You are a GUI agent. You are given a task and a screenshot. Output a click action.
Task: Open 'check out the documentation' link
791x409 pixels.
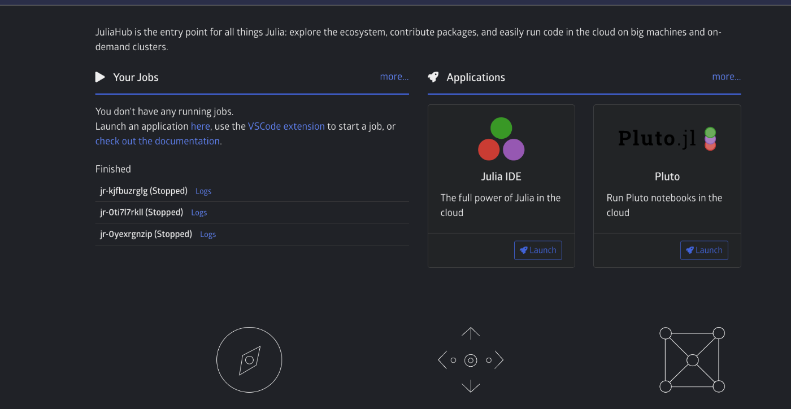[158, 141]
